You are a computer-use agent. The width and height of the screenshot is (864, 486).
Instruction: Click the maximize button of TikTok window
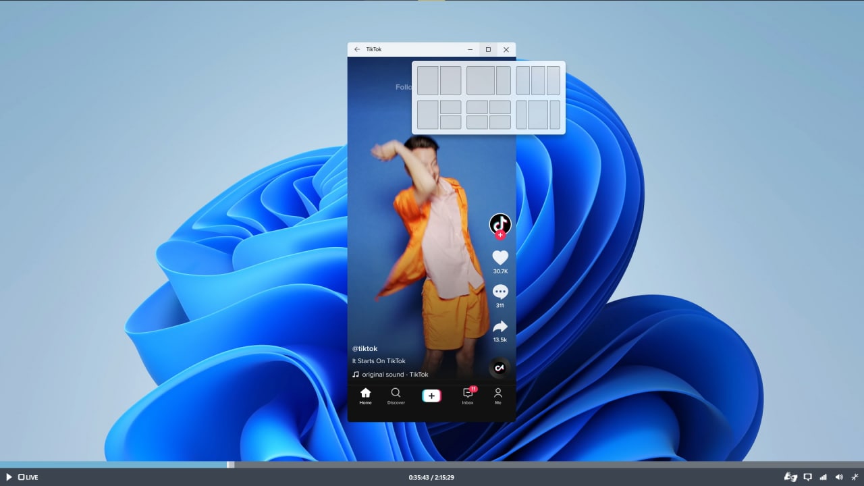[488, 49]
